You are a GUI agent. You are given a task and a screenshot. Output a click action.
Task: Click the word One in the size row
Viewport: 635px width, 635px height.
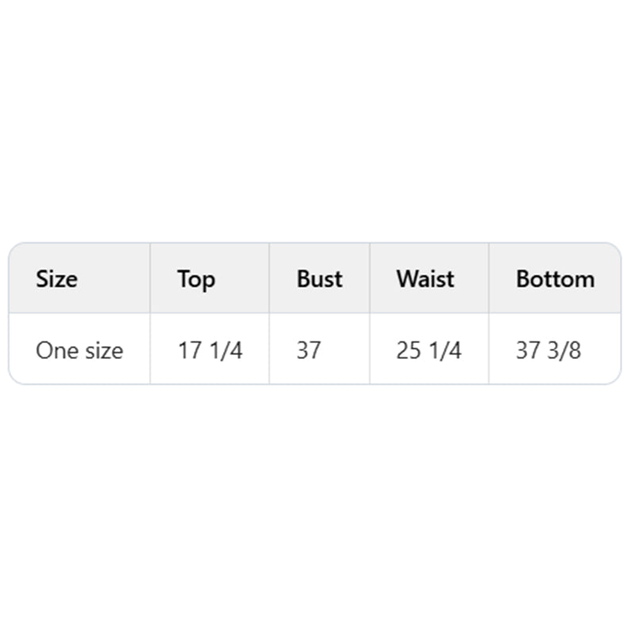54,350
